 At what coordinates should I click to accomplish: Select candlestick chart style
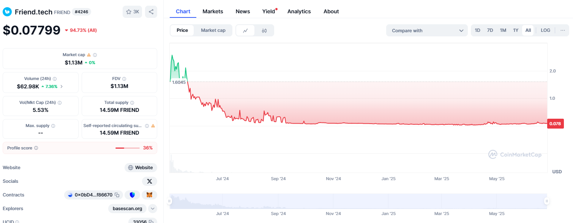click(x=264, y=31)
